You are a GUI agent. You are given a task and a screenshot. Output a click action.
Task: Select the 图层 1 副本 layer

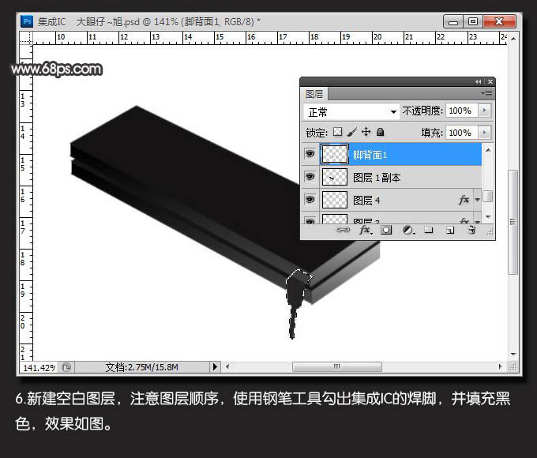pyautogui.click(x=392, y=177)
